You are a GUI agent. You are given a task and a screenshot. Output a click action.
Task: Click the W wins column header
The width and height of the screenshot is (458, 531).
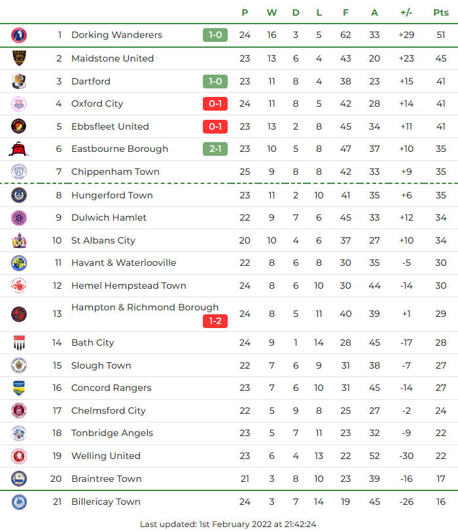272,12
